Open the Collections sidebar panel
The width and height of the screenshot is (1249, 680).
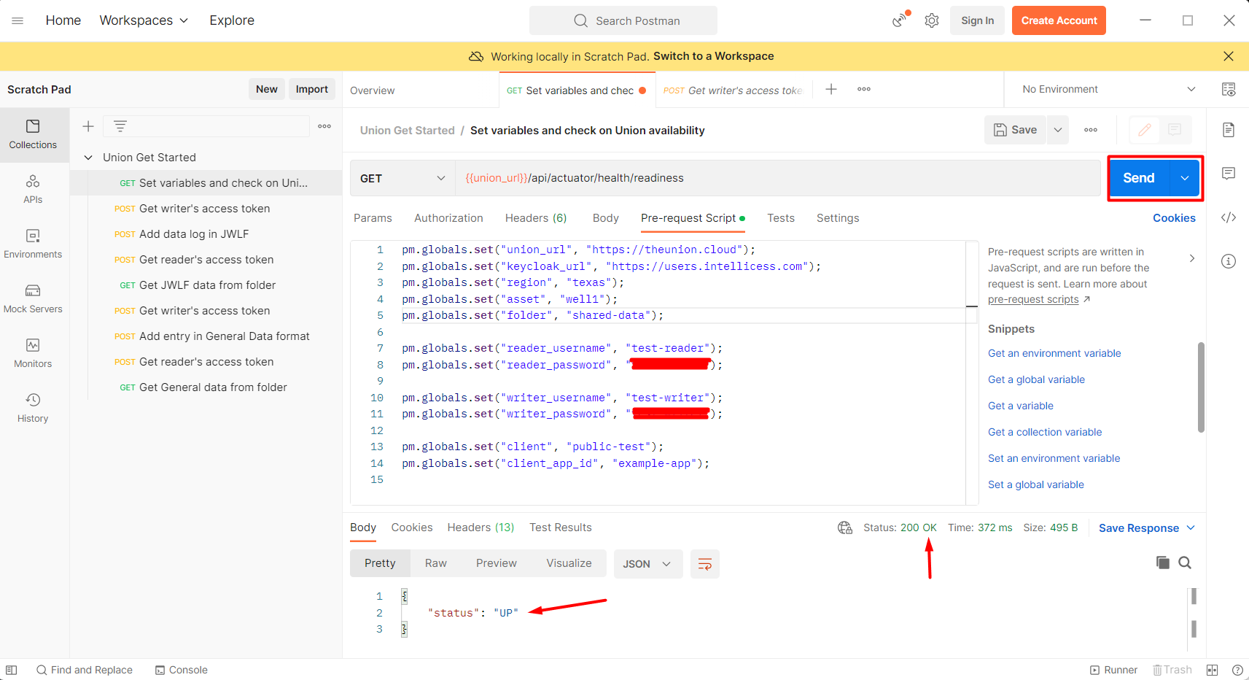tap(33, 134)
